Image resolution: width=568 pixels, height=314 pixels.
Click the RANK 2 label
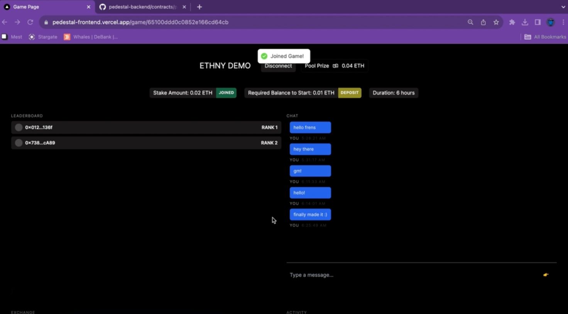269,143
